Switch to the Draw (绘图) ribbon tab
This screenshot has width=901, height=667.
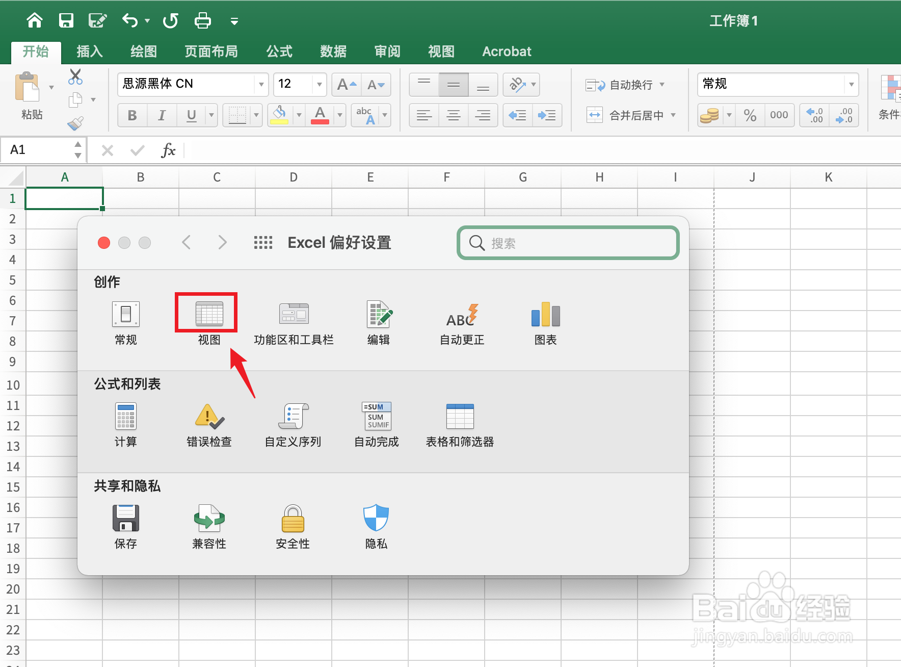tap(144, 52)
